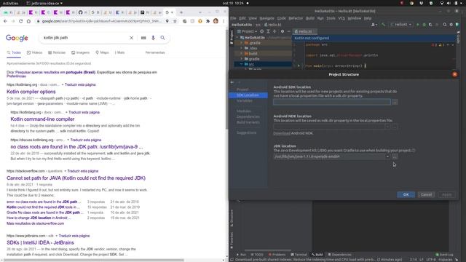This screenshot has width=466, height=262.
Task: Open the Navigate menu in IntelliJ
Action: pyautogui.click(x=267, y=18)
